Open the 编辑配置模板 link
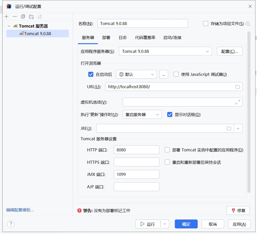Screen dimensions: 257x234 click(20, 210)
